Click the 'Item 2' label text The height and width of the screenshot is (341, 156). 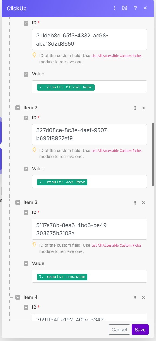click(30, 108)
